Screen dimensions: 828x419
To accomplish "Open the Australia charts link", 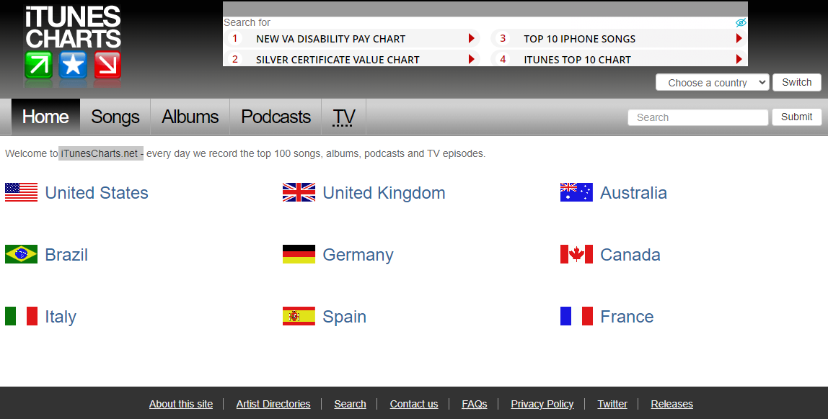I will 634,193.
